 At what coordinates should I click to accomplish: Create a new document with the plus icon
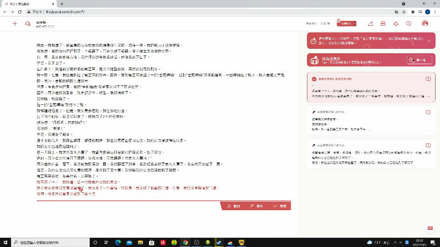(15, 24)
